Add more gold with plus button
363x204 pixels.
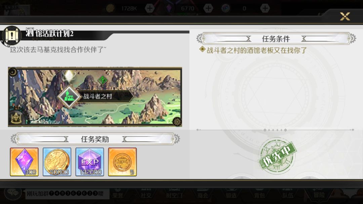(x=150, y=8)
